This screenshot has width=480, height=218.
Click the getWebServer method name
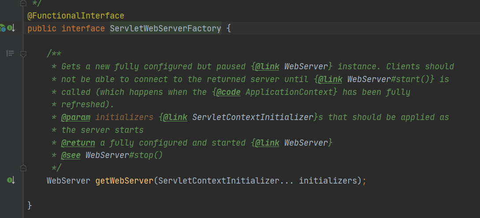click(124, 180)
